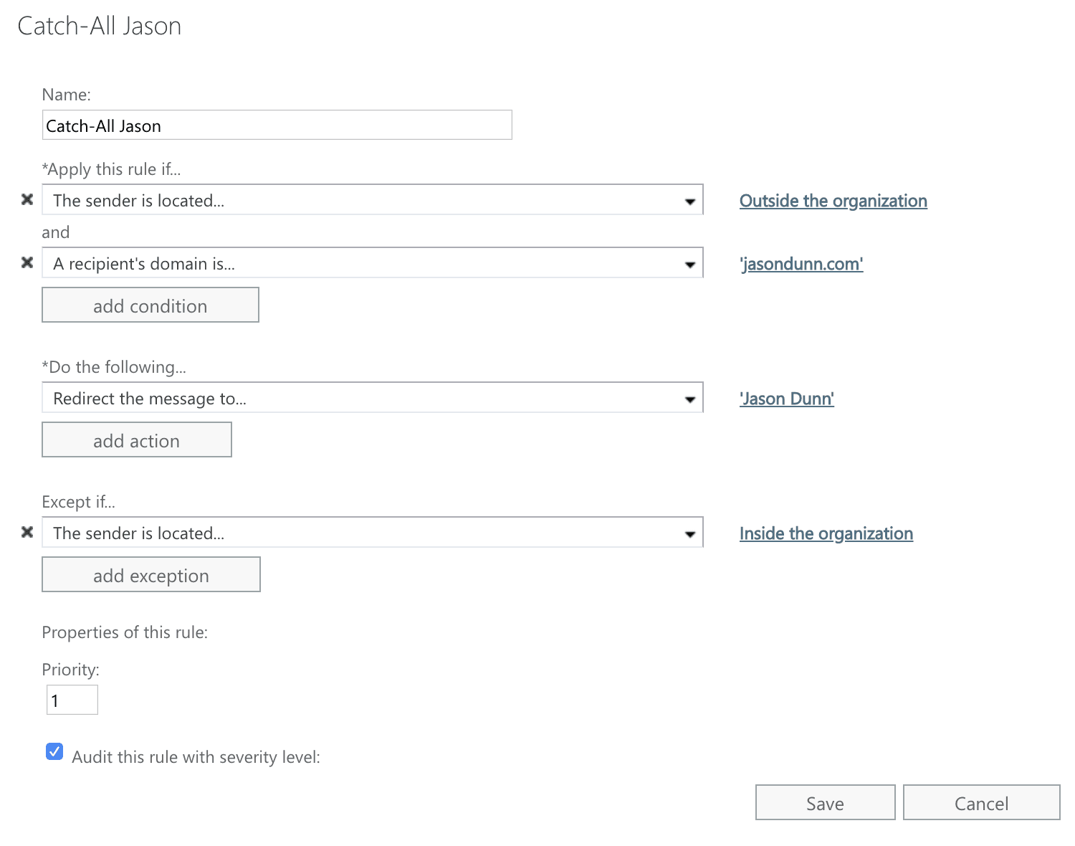Remove the first 'sender is located' condition
The height and width of the screenshot is (846, 1075).
(27, 199)
